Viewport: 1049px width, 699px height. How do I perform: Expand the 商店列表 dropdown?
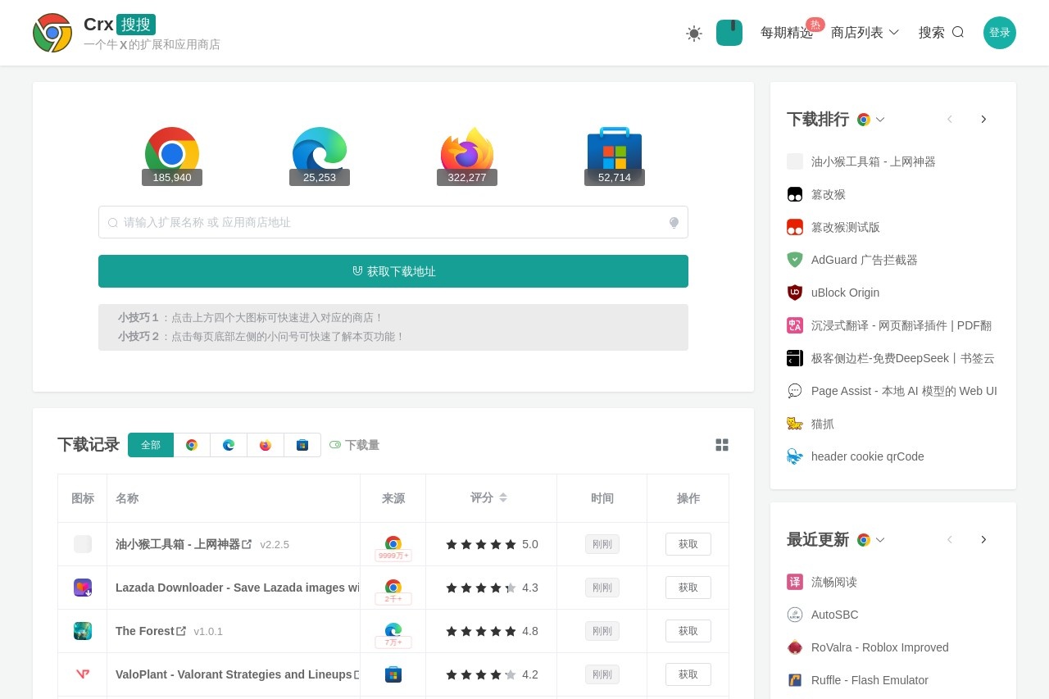[865, 33]
